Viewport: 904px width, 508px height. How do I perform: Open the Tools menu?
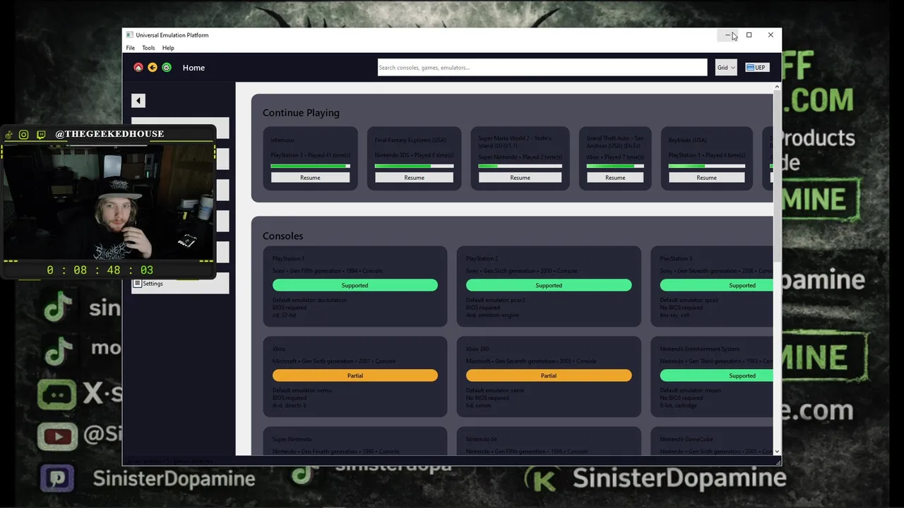click(x=148, y=48)
